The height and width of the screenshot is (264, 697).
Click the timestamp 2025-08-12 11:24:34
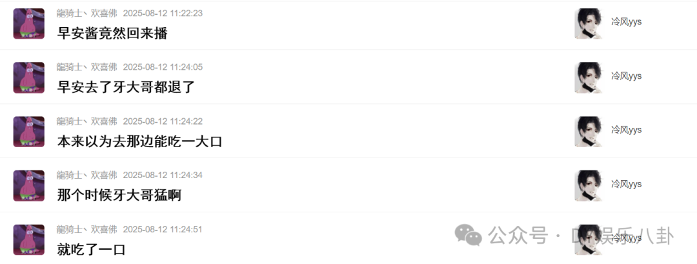[x=163, y=176]
